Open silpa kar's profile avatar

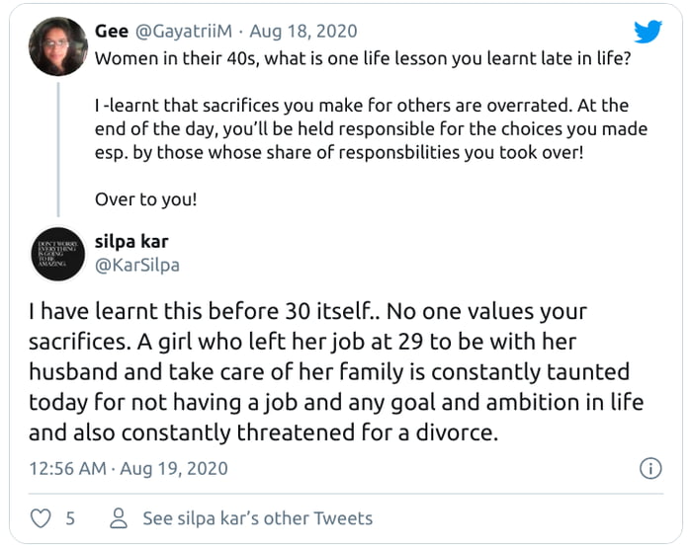tap(58, 253)
